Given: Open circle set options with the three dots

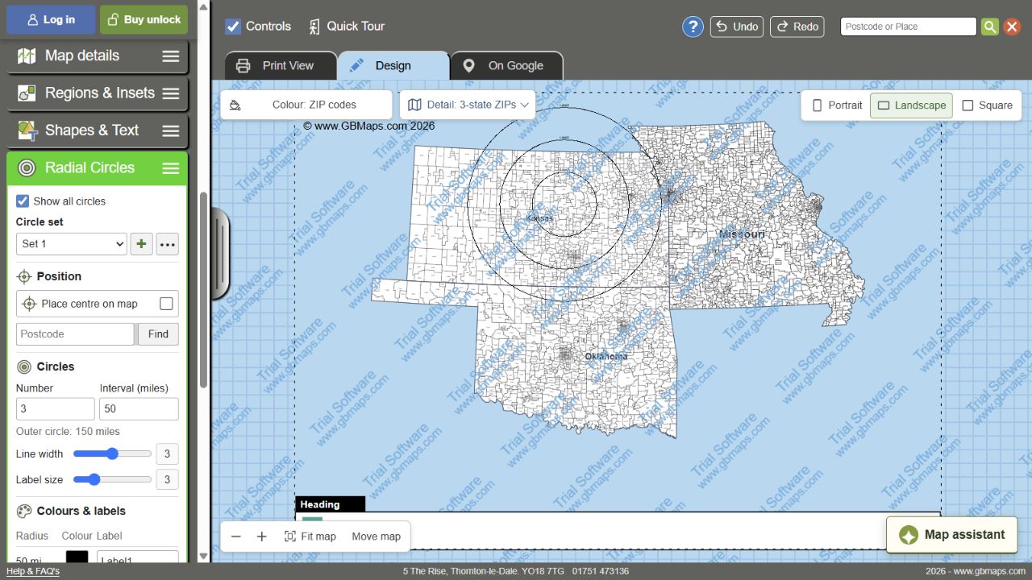Looking at the screenshot, I should coord(167,244).
